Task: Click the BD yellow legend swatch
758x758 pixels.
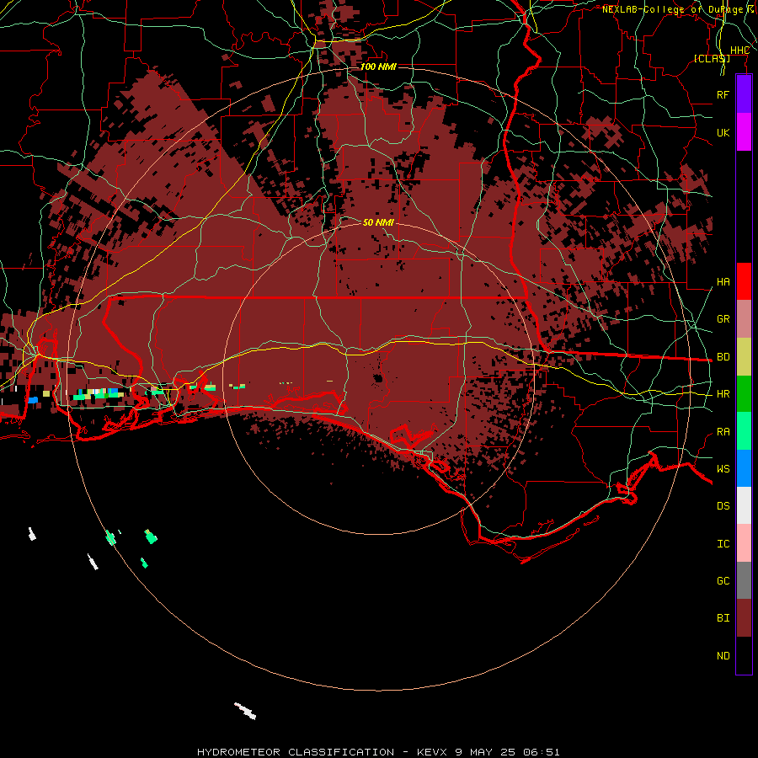Action: tap(744, 357)
